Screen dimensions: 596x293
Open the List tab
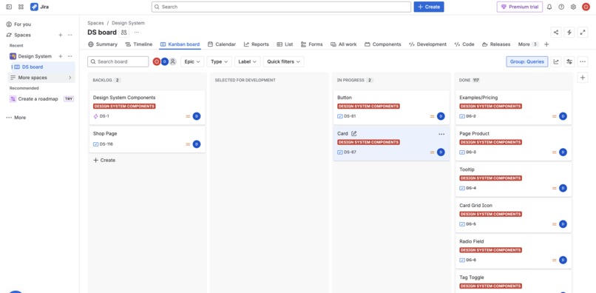coord(285,44)
